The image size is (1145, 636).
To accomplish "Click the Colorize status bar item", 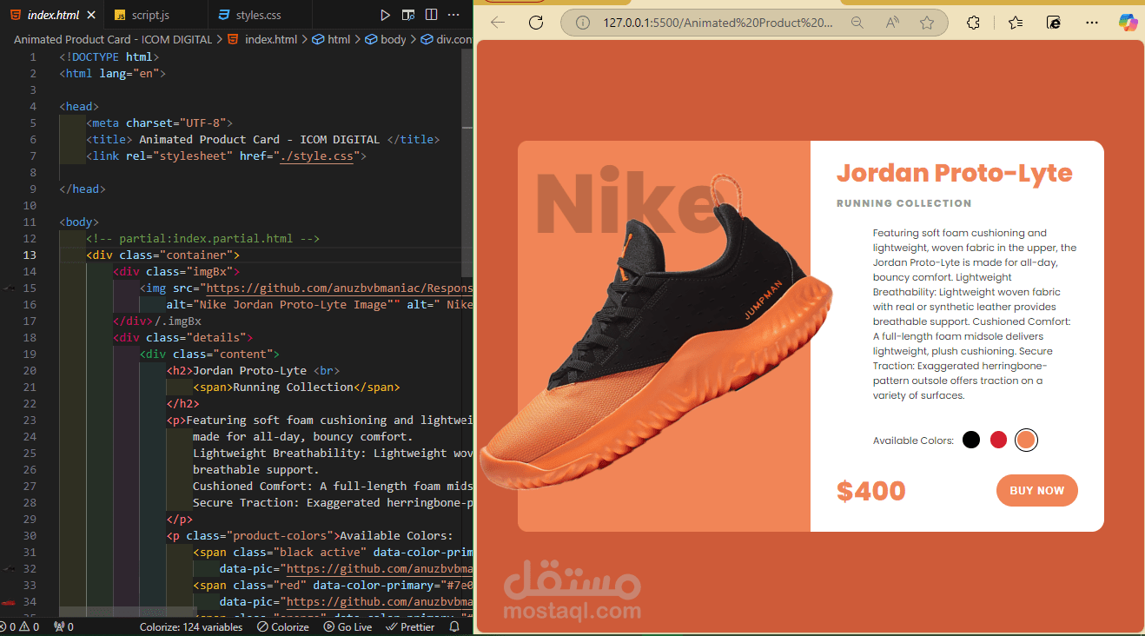I will coord(283,626).
